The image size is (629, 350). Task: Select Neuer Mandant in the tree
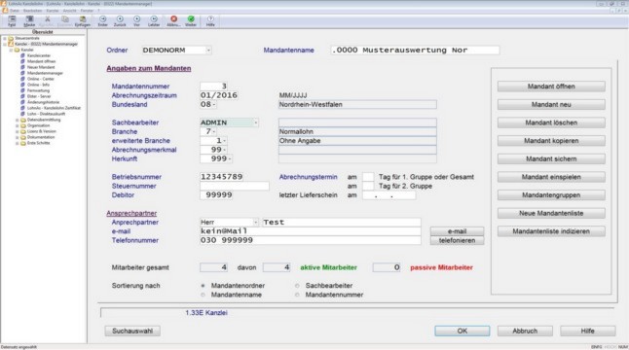(41, 67)
